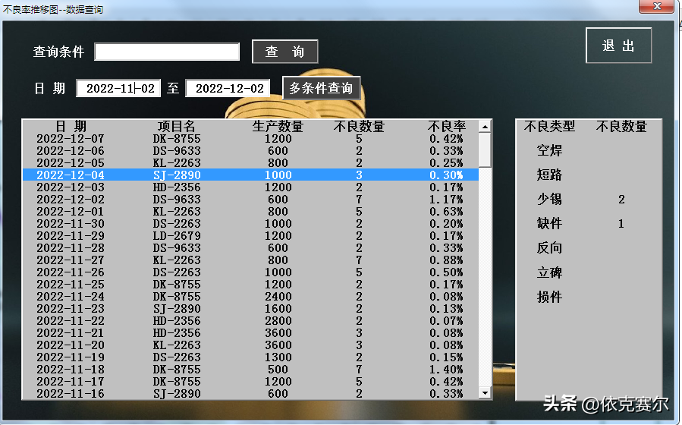Click the 不良类型 header in right panel
The width and height of the screenshot is (682, 425).
pyautogui.click(x=549, y=127)
